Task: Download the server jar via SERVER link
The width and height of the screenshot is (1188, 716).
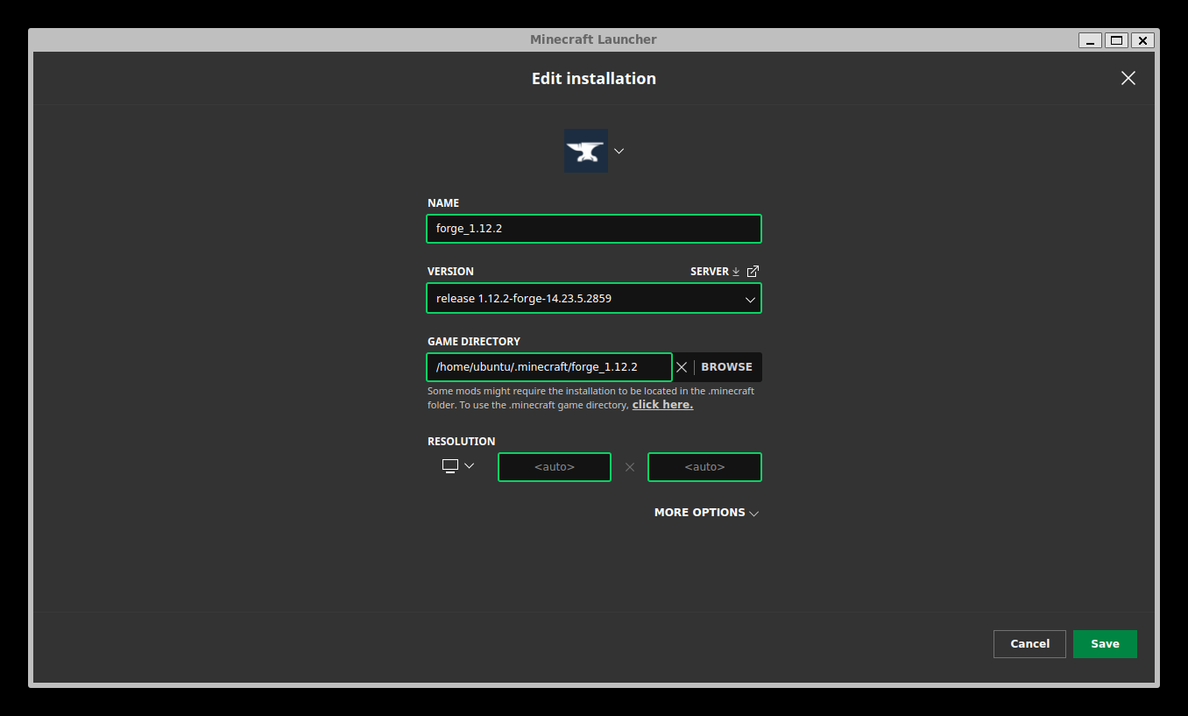Action: (715, 272)
